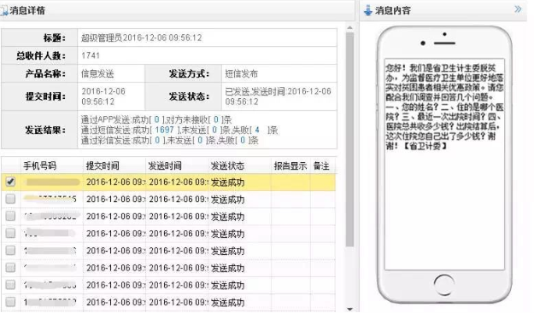Screen dimensions: 534x313
Task: Check the fifth recipient row checkbox
Action: coord(10,251)
